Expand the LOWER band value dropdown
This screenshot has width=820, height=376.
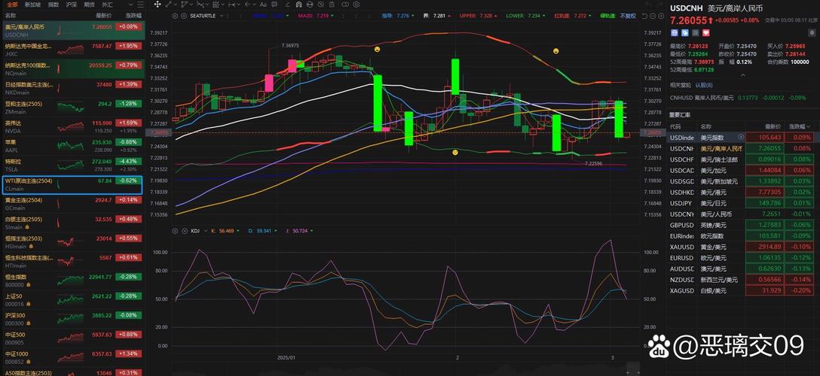tap(544, 16)
